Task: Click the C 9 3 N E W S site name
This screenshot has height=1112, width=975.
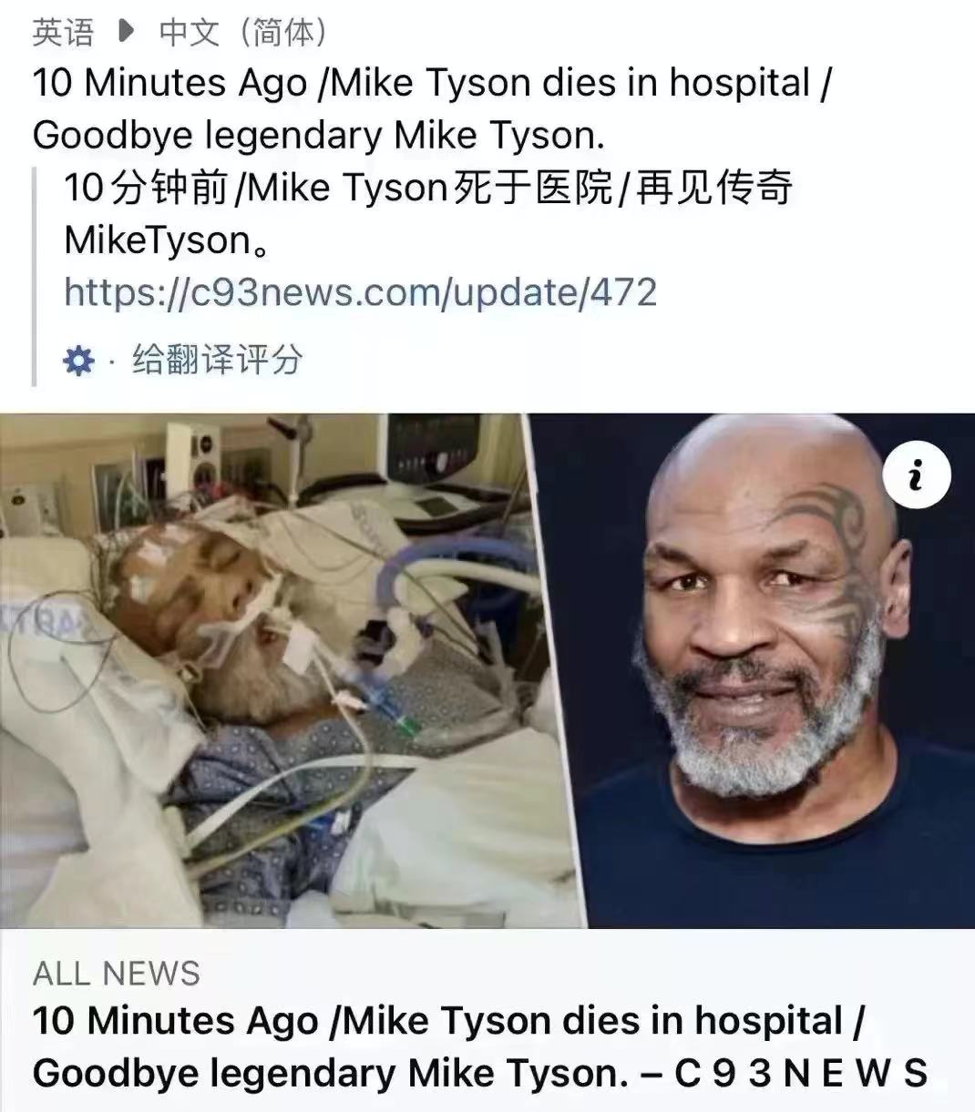Action: 801,1073
